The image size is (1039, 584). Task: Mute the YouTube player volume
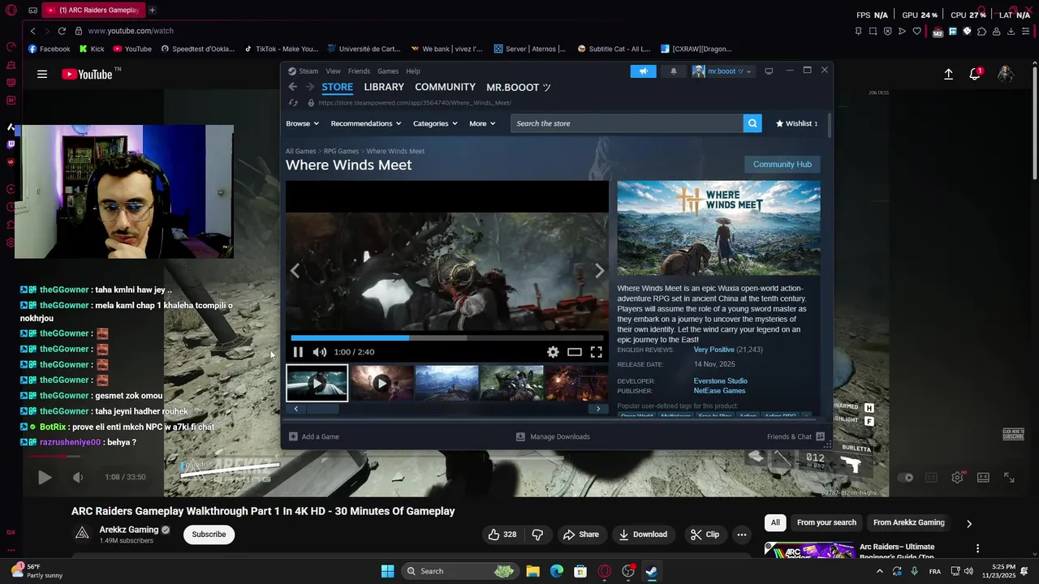[78, 477]
